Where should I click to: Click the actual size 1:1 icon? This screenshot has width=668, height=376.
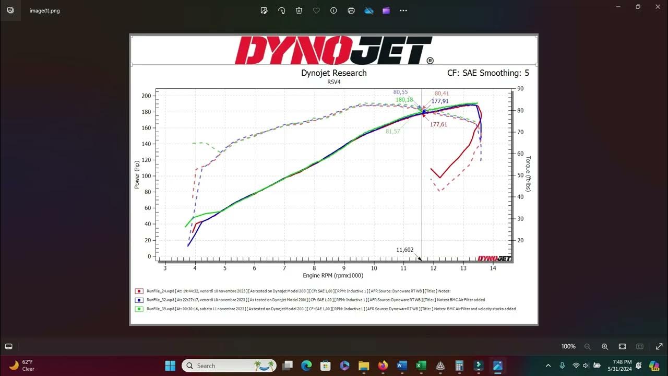(640, 347)
